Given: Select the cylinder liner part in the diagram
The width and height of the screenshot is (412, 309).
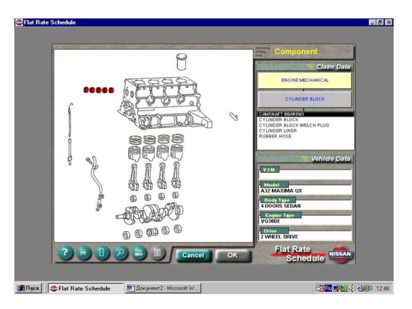Looking at the screenshot, I should 181,62.
